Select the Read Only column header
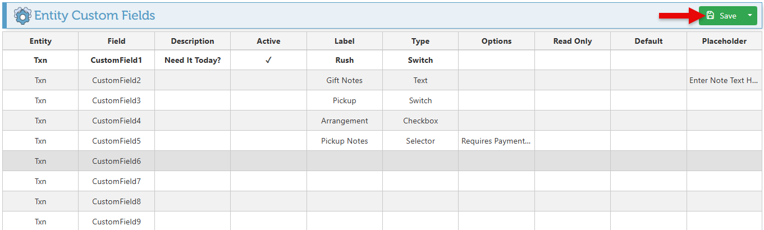Screen dimensions: 764x230 tap(572, 41)
